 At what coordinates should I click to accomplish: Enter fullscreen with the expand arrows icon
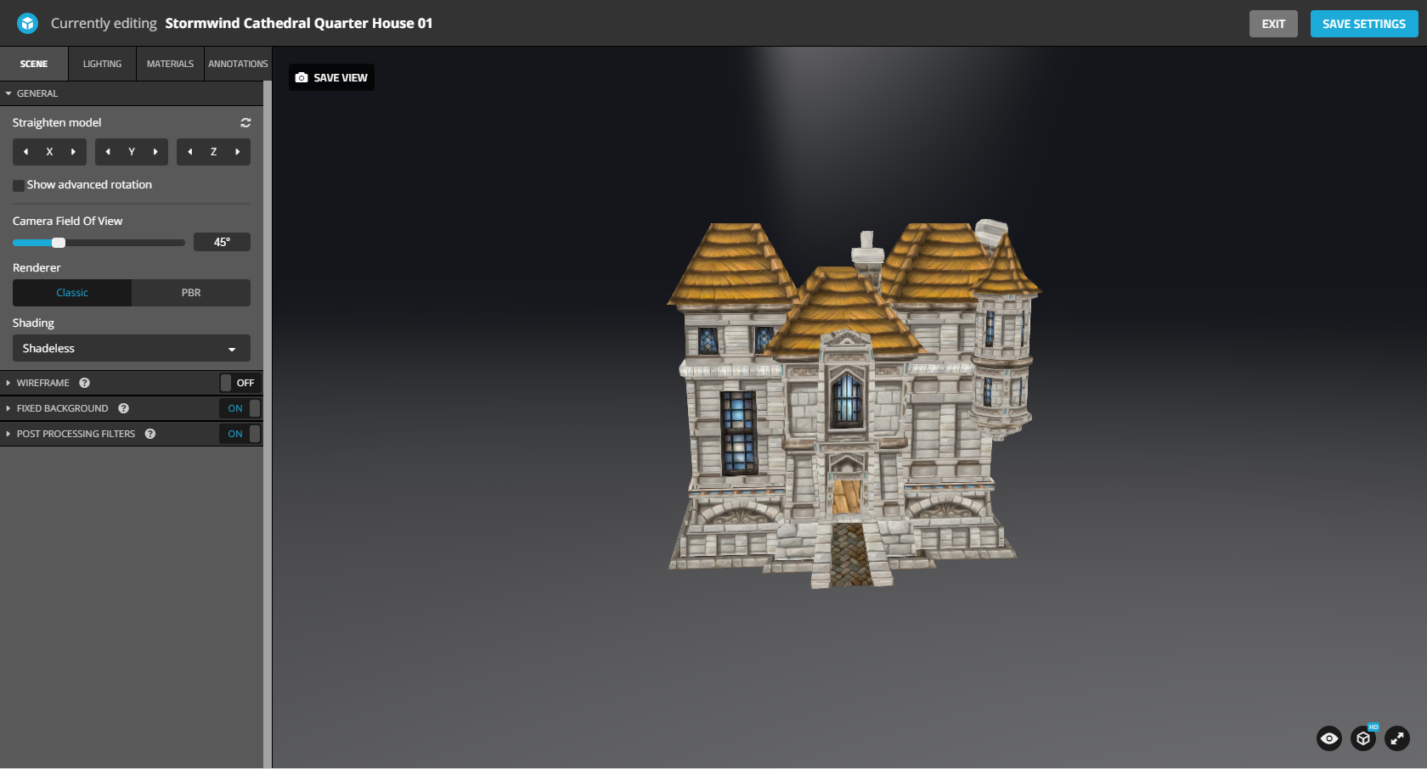(1397, 738)
